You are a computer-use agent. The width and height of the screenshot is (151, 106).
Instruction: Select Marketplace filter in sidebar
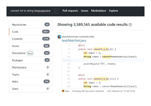pos(31,67)
